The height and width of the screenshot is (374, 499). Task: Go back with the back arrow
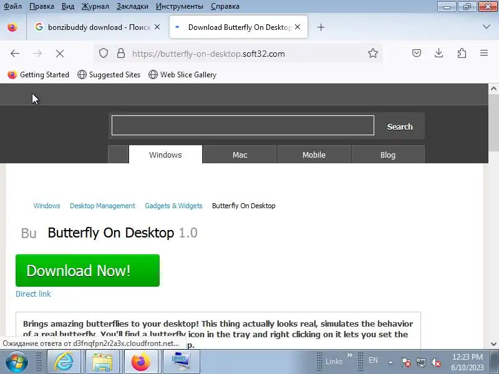coord(15,54)
